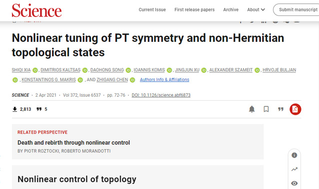Open the PDF download red icon

pyautogui.click(x=295, y=109)
